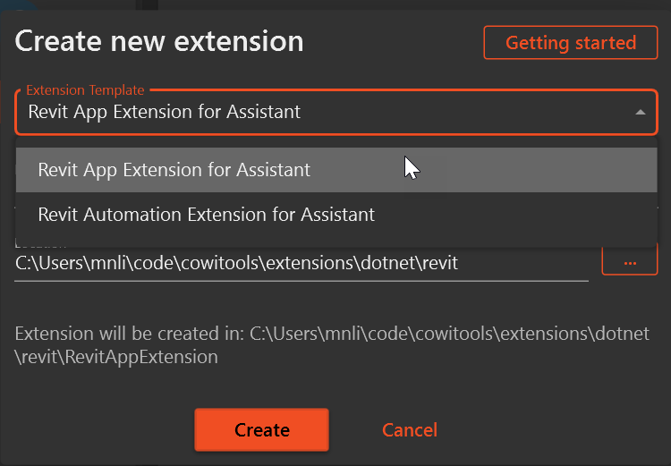Click the empty dialog area left of Create

pyautogui.click(x=98, y=430)
